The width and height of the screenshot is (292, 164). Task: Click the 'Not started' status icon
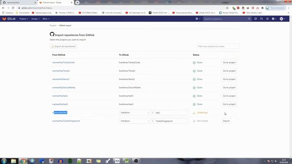[194, 121]
